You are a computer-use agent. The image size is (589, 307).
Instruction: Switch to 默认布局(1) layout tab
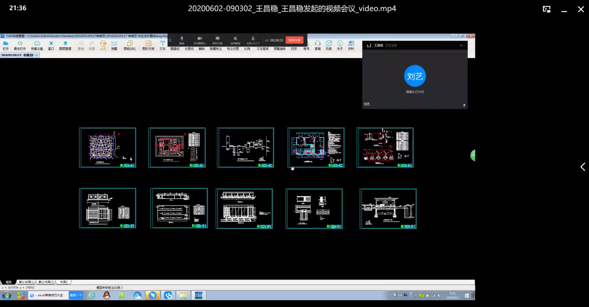pos(27,282)
